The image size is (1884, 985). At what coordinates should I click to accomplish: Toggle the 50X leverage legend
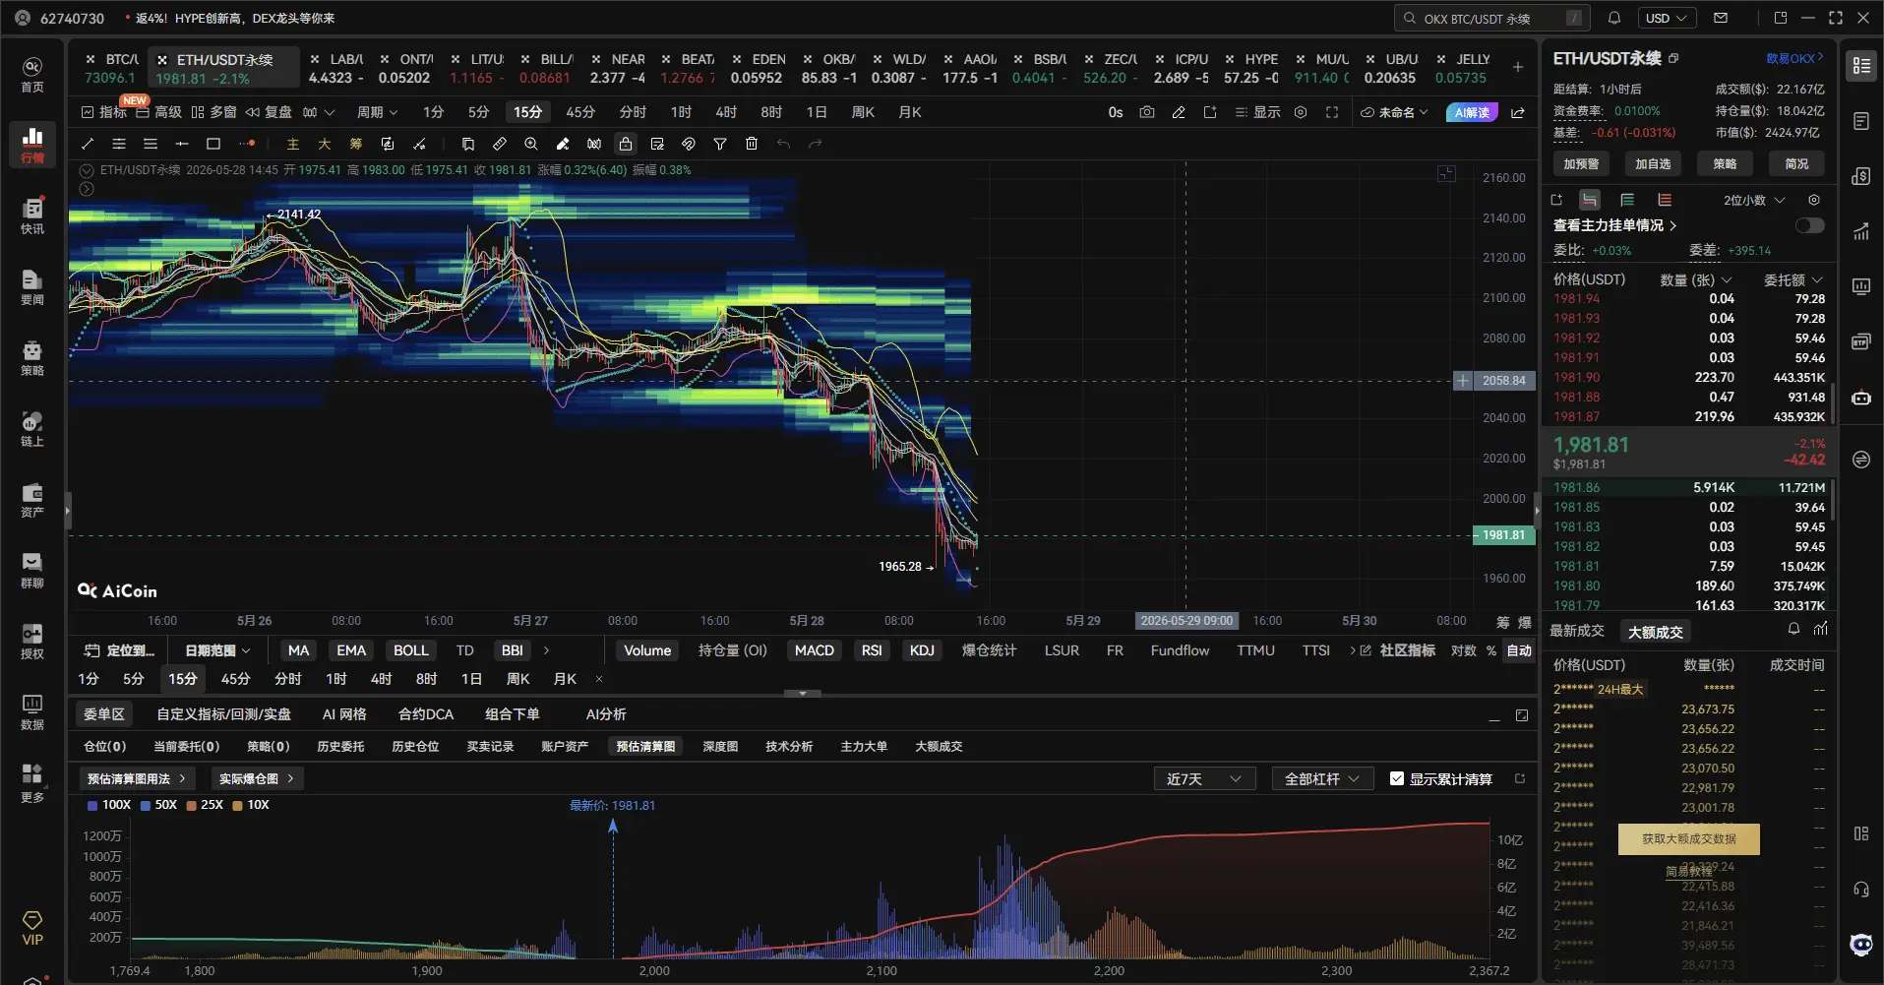tap(158, 805)
